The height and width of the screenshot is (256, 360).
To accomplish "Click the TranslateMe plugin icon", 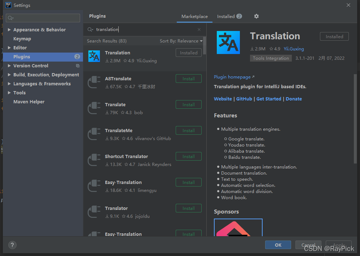I will click(94, 134).
